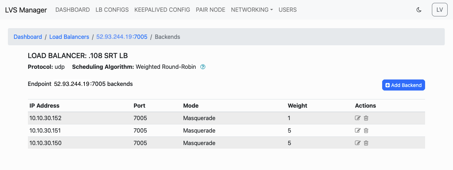Select weight value 1 for 10.10.30.152
This screenshot has width=453, height=170.
coord(289,118)
